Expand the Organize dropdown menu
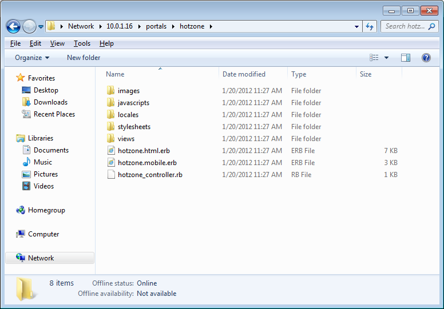Image resolution: width=444 pixels, height=309 pixels. point(32,58)
